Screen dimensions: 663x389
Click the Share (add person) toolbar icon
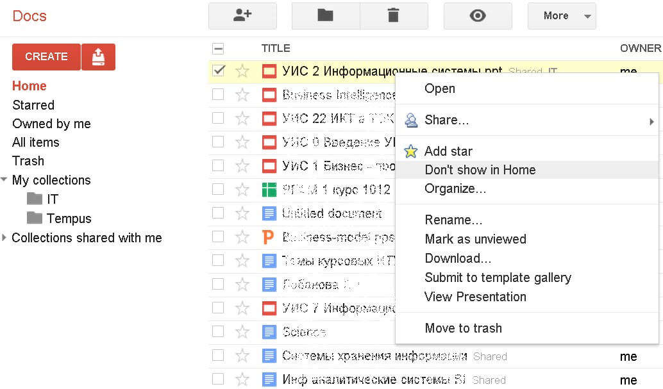tap(242, 16)
